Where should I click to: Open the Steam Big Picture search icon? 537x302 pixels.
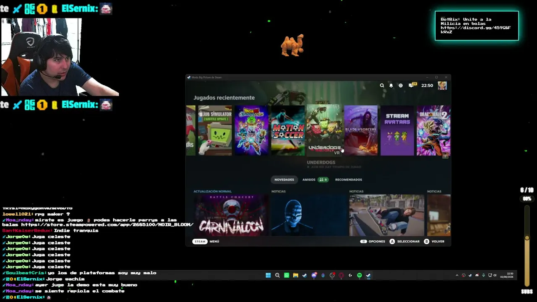coord(382,86)
